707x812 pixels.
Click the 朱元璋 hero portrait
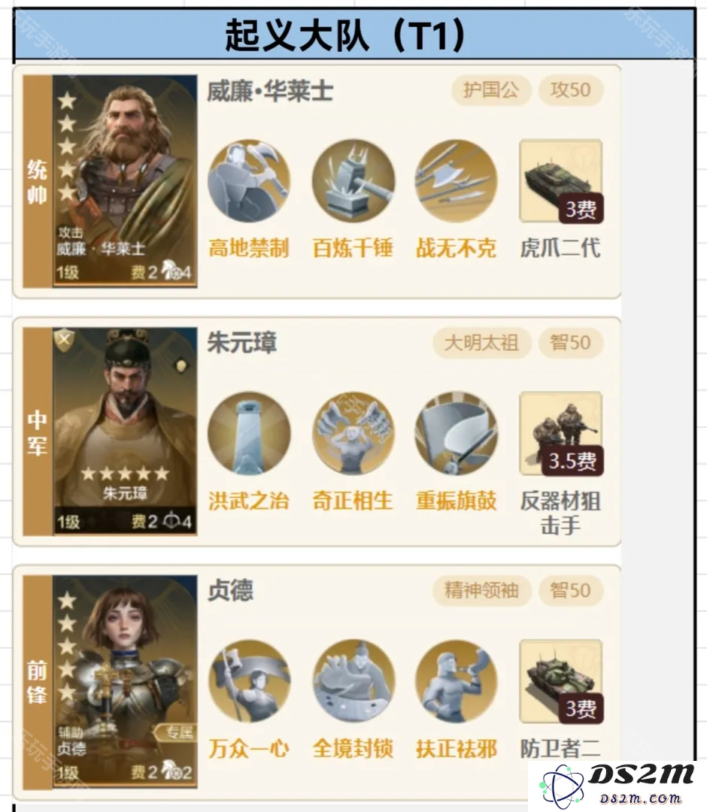click(125, 431)
